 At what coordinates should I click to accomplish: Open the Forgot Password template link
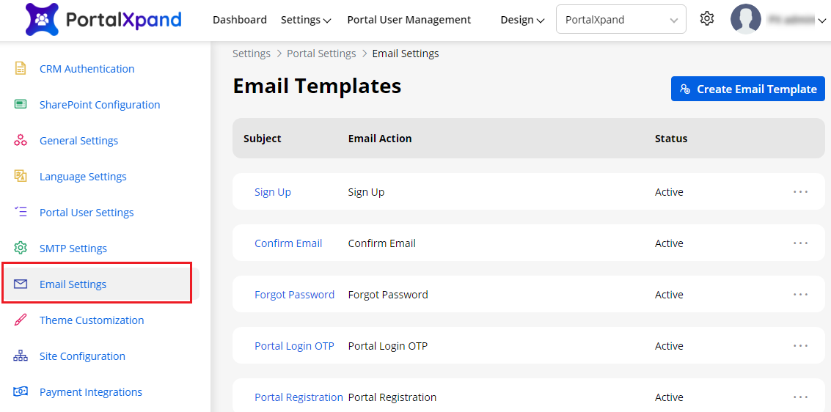pos(294,295)
